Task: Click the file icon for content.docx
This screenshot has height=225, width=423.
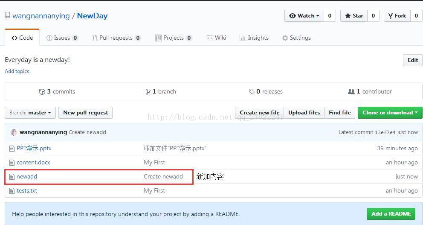Action: point(12,163)
